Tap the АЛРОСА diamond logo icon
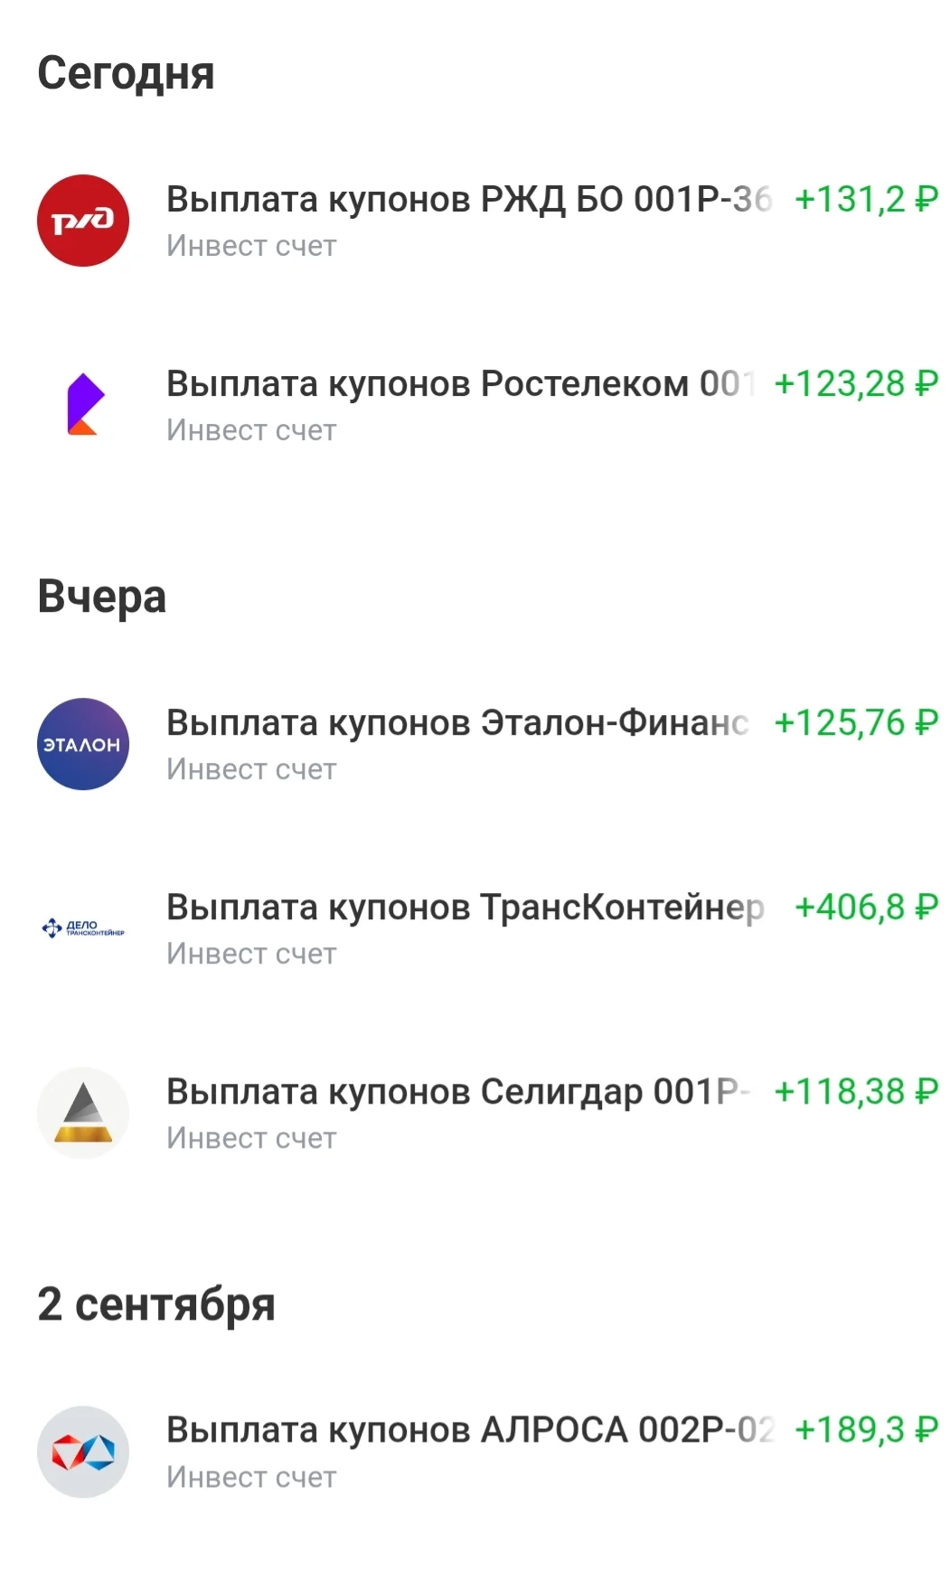Image resolution: width=950 pixels, height=1571 pixels. (83, 1452)
